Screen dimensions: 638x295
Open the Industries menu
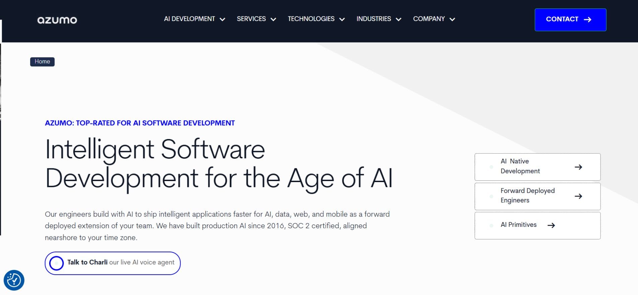click(x=379, y=19)
